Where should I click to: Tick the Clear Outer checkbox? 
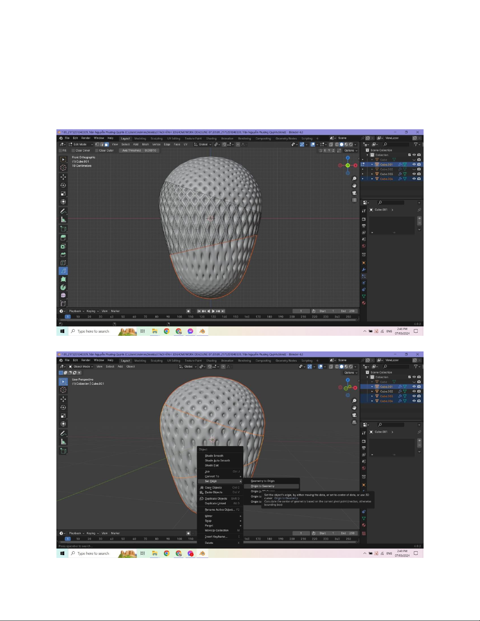pyautogui.click(x=97, y=150)
